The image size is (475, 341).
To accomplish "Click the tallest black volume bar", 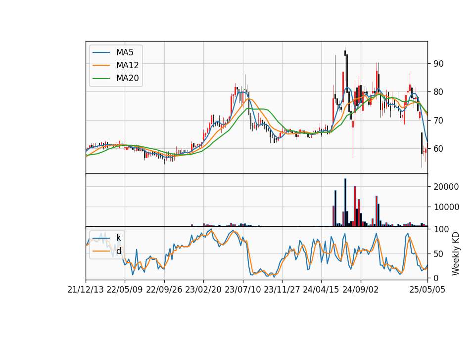I will pyautogui.click(x=345, y=203).
